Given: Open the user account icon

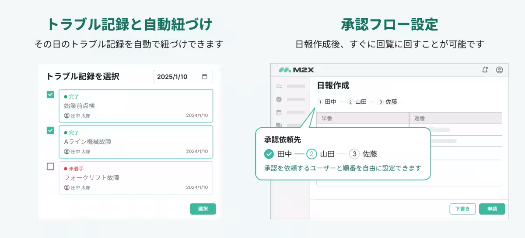Looking at the screenshot, I should point(500,70).
